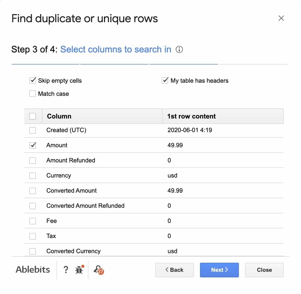Click the bug report icon
Screen dimensions: 301x294
pos(80,270)
